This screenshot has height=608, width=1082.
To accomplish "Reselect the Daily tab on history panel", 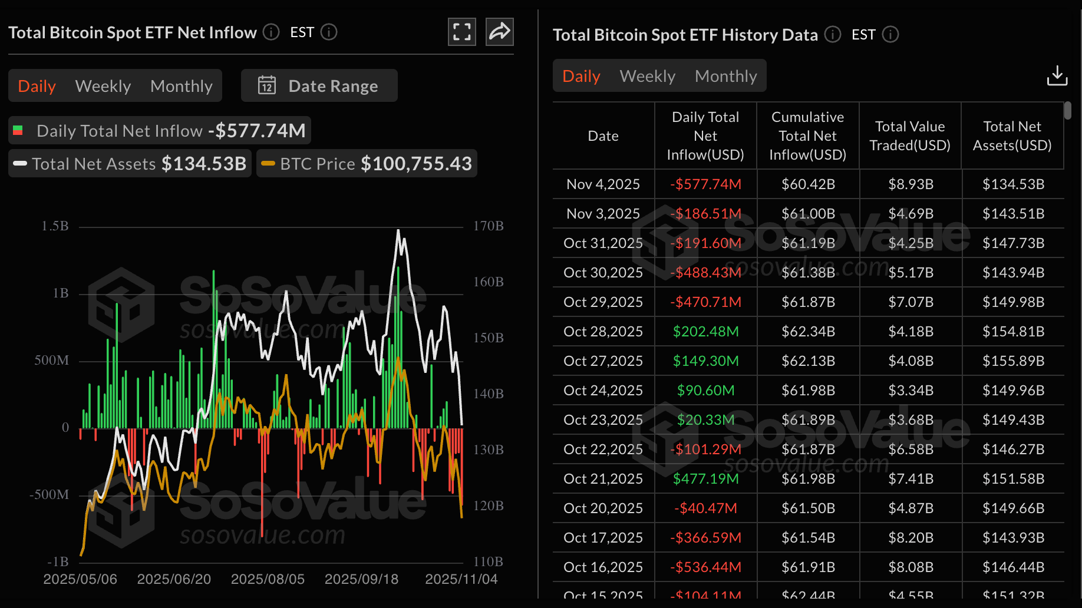I will point(580,75).
